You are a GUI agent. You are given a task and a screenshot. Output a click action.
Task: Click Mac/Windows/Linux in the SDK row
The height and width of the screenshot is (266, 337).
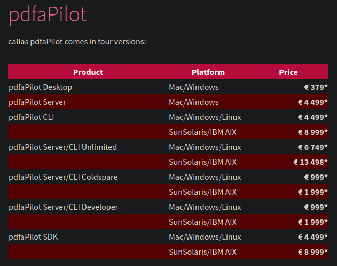[205, 237]
